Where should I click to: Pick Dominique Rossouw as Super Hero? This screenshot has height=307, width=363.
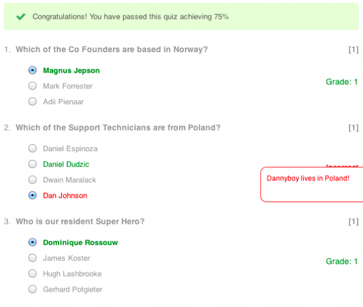(x=32, y=242)
